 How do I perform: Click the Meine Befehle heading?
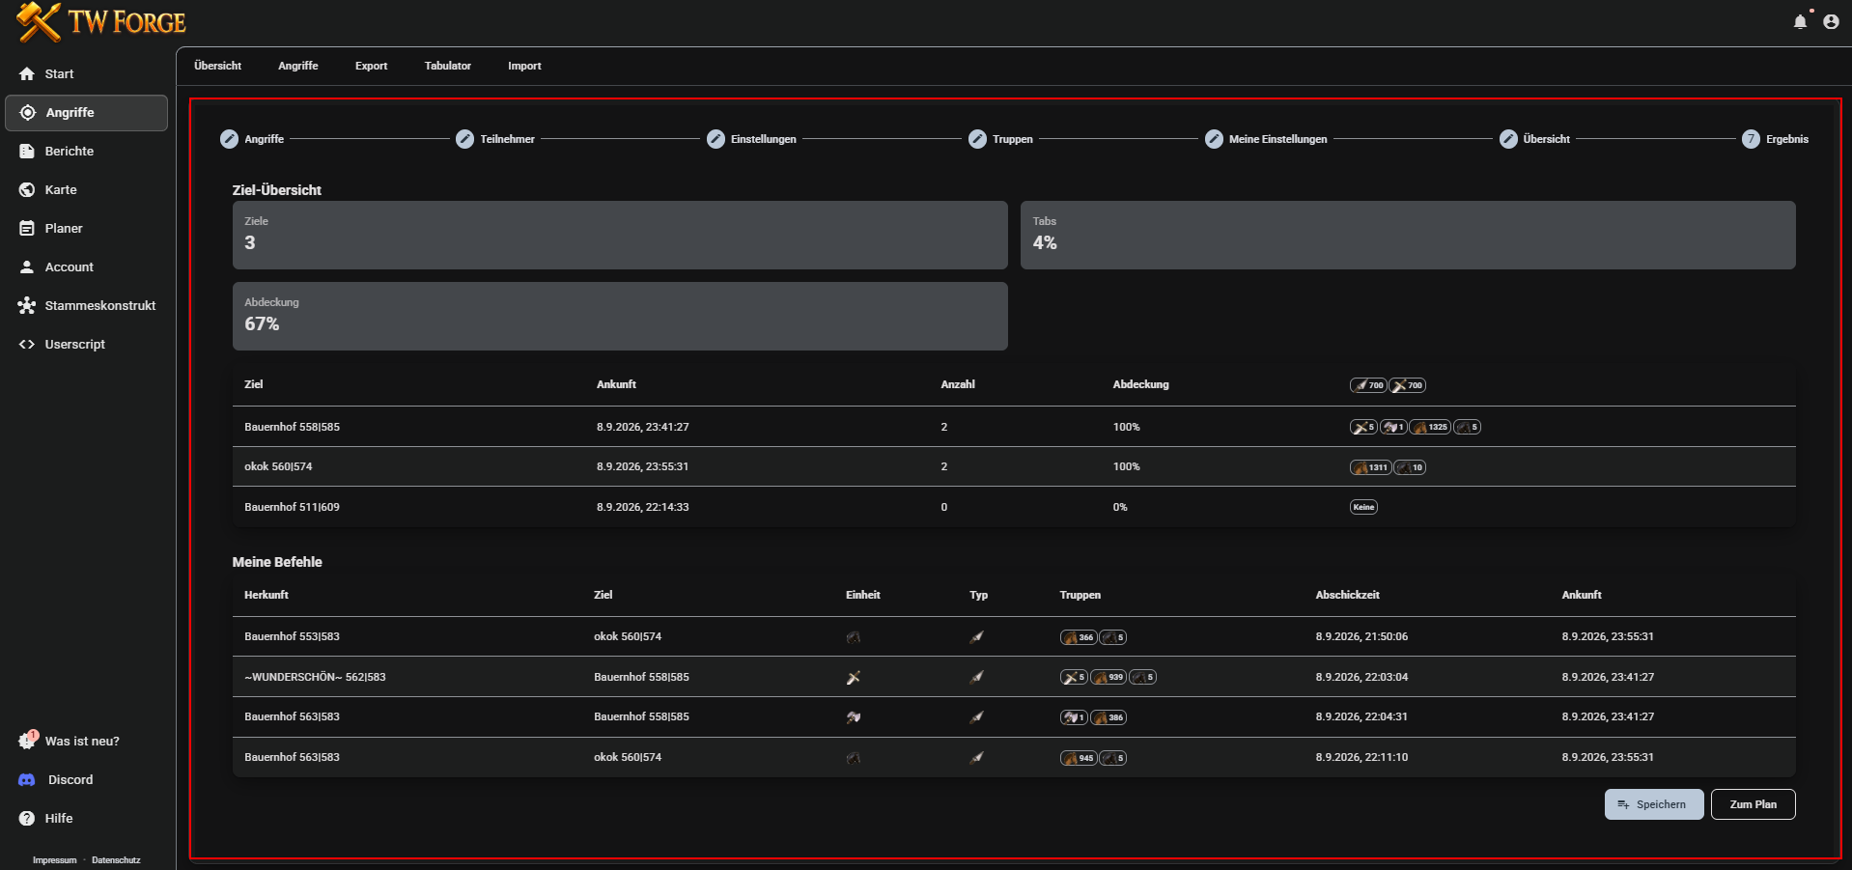pos(277,562)
